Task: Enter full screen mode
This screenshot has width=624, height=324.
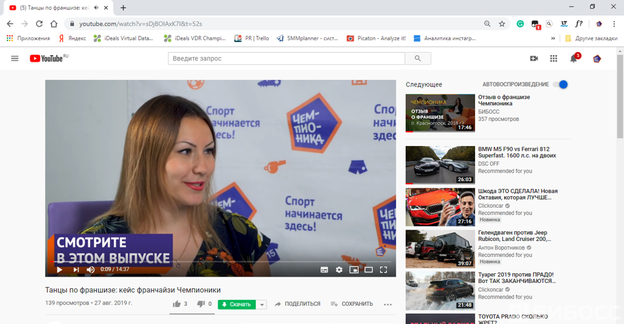Action: click(x=383, y=269)
